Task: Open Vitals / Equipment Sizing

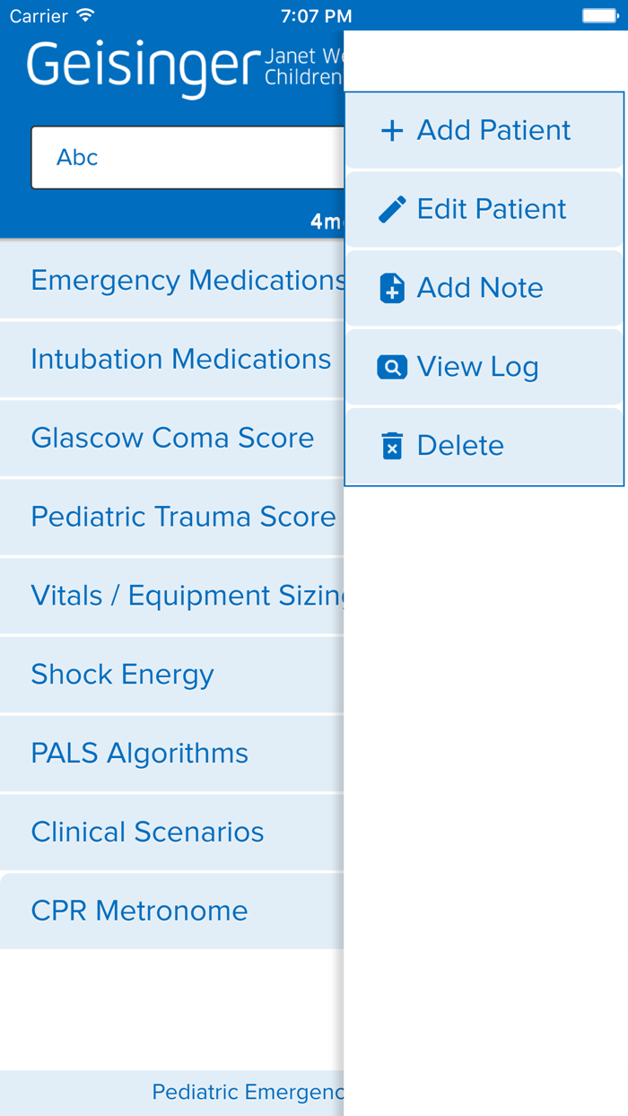Action: (170, 596)
